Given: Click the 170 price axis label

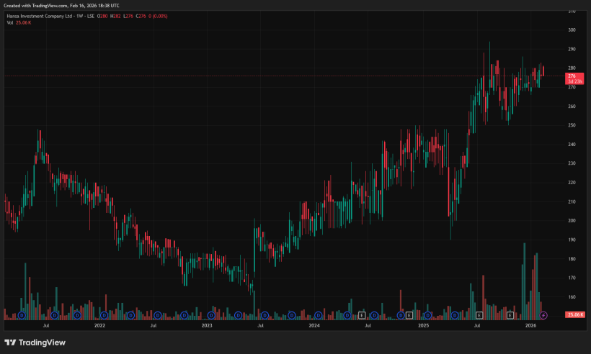Looking at the screenshot, I should click(572, 278).
